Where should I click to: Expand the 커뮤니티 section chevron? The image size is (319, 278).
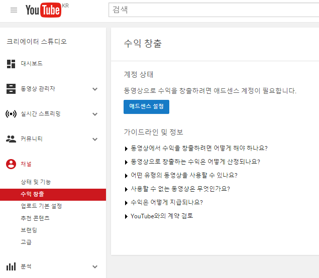click(95, 140)
